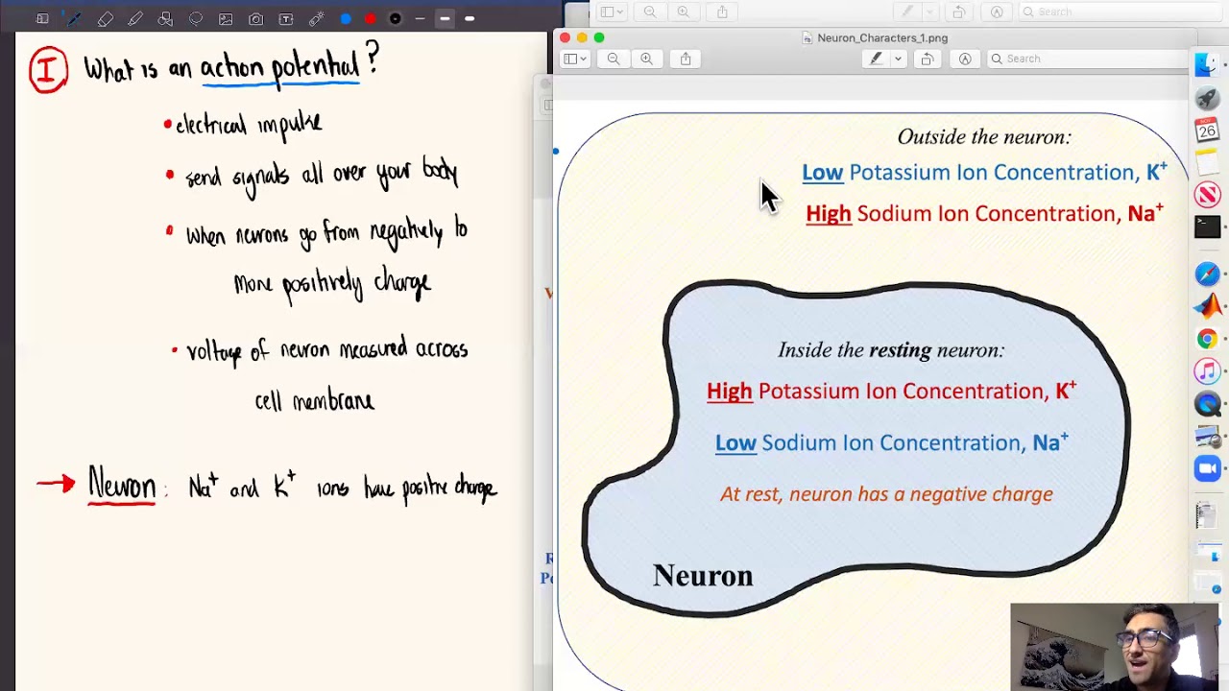1229x691 pixels.
Task: Expand the highlight color dropdown arrow
Action: pos(898,59)
